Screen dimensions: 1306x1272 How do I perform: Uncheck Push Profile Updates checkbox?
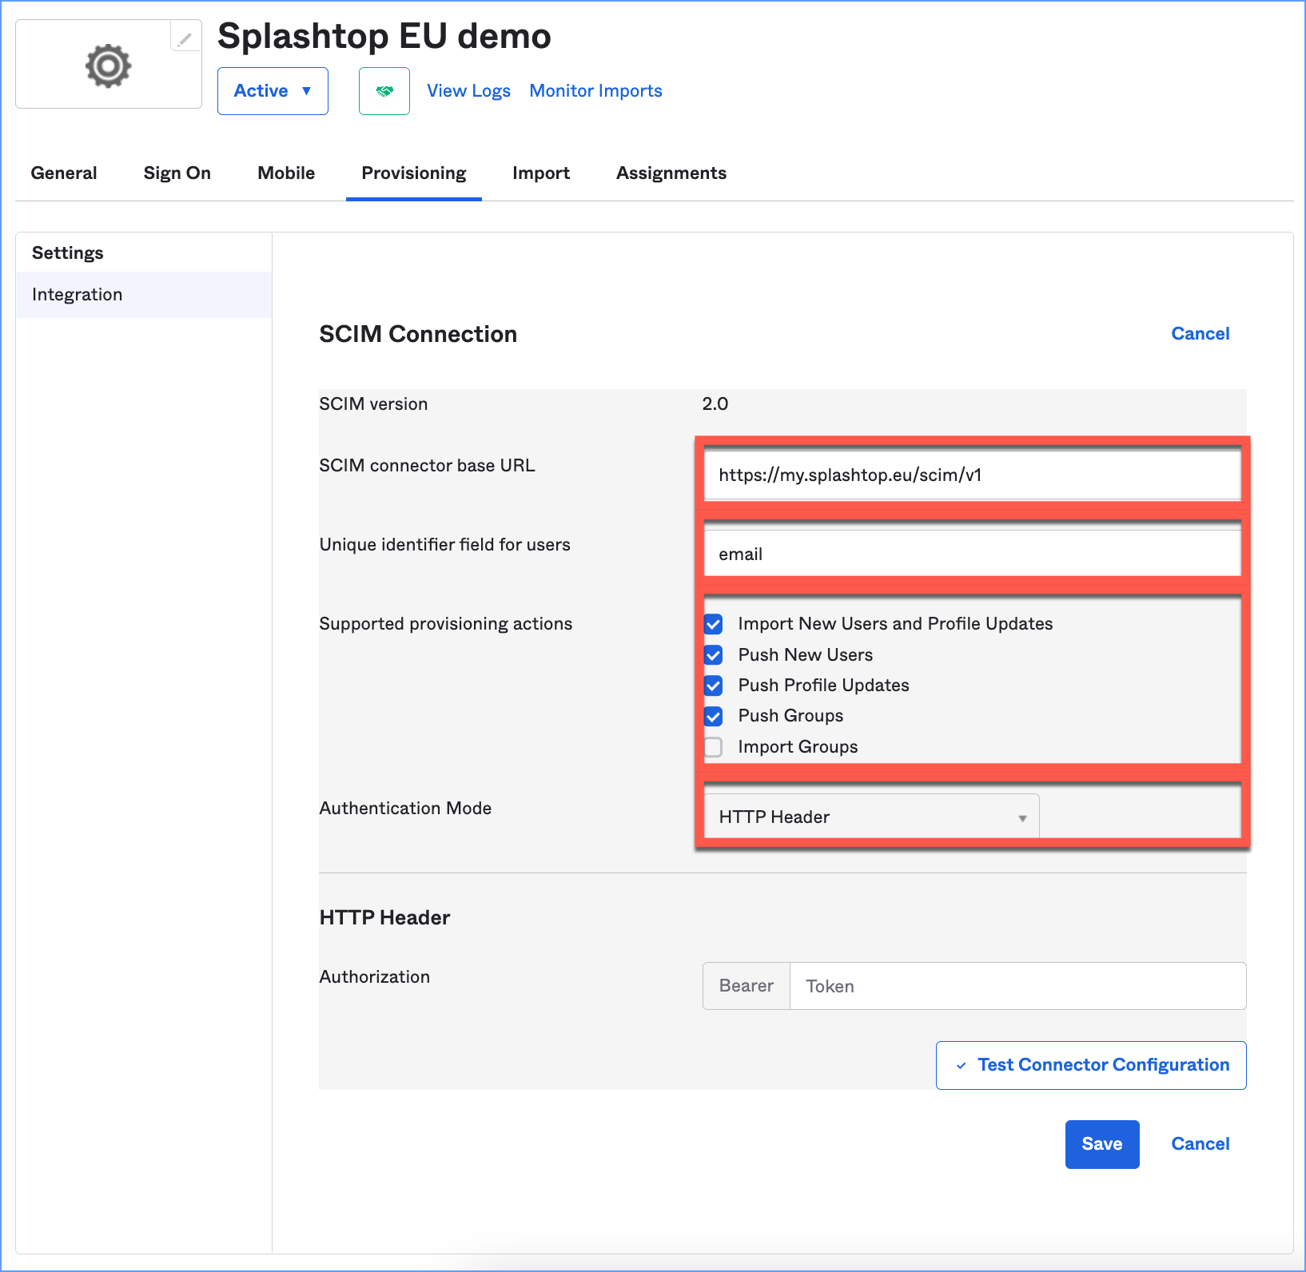click(x=714, y=686)
